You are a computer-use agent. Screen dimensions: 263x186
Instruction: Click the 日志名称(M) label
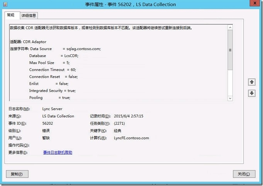tap(19, 109)
